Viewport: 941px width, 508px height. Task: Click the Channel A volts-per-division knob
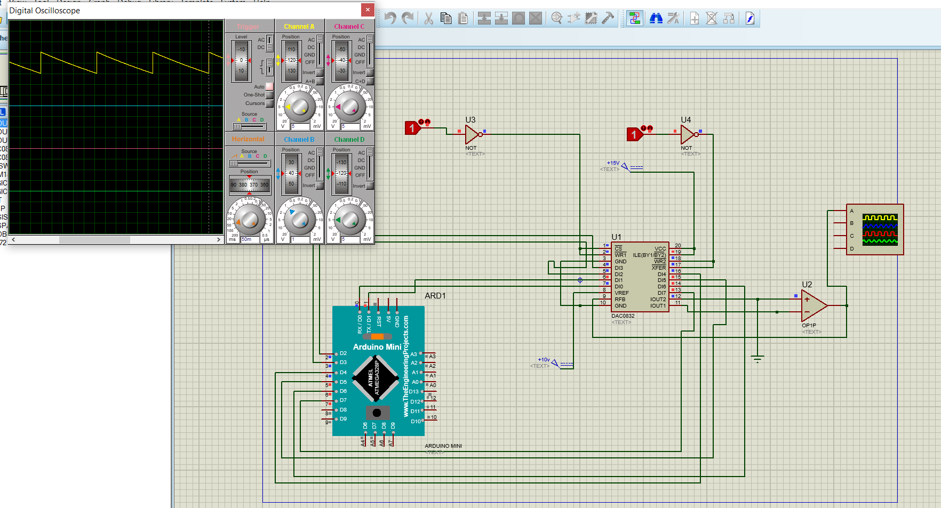tap(299, 106)
